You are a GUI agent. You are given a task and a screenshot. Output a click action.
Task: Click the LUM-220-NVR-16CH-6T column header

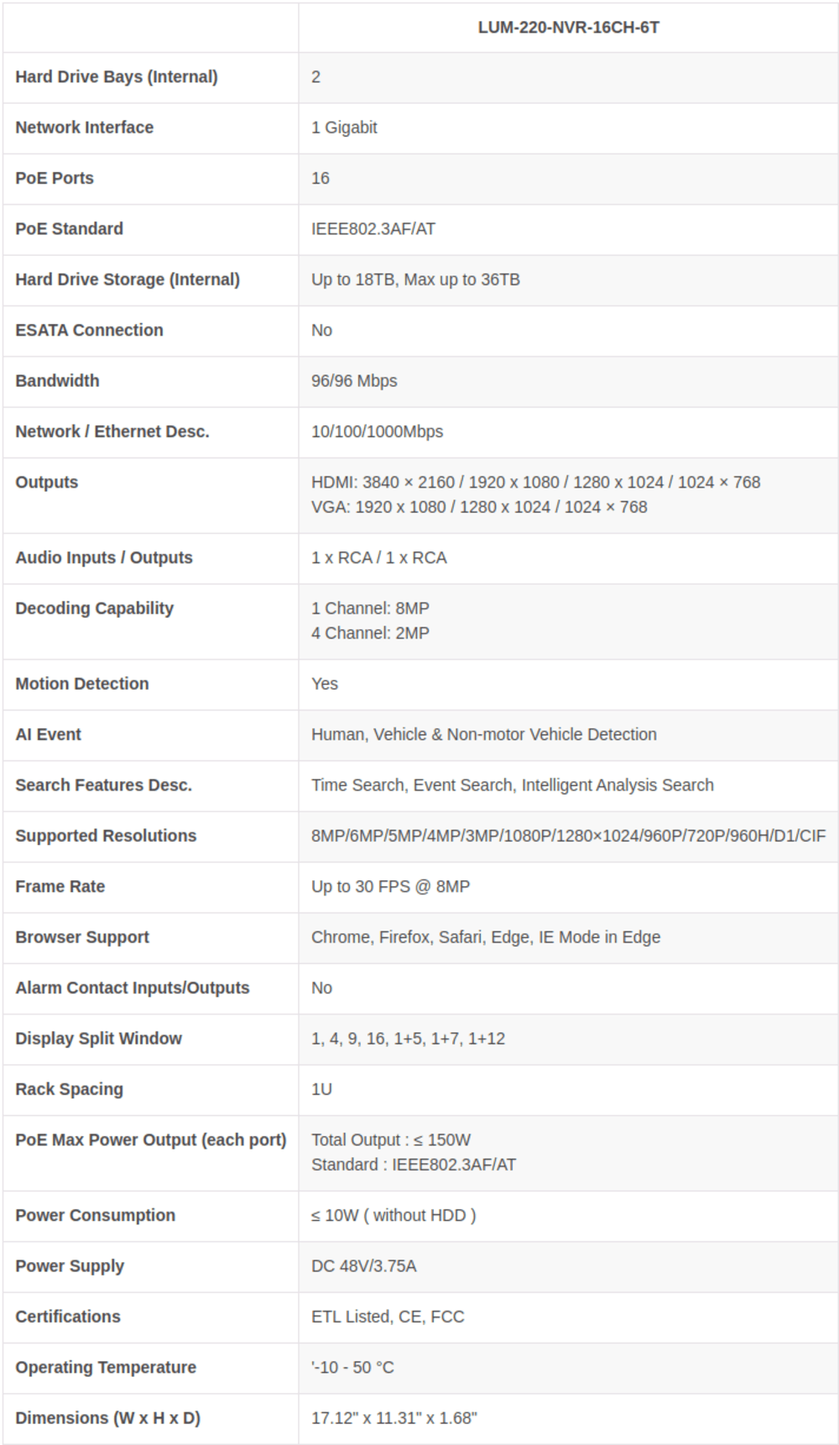point(568,28)
